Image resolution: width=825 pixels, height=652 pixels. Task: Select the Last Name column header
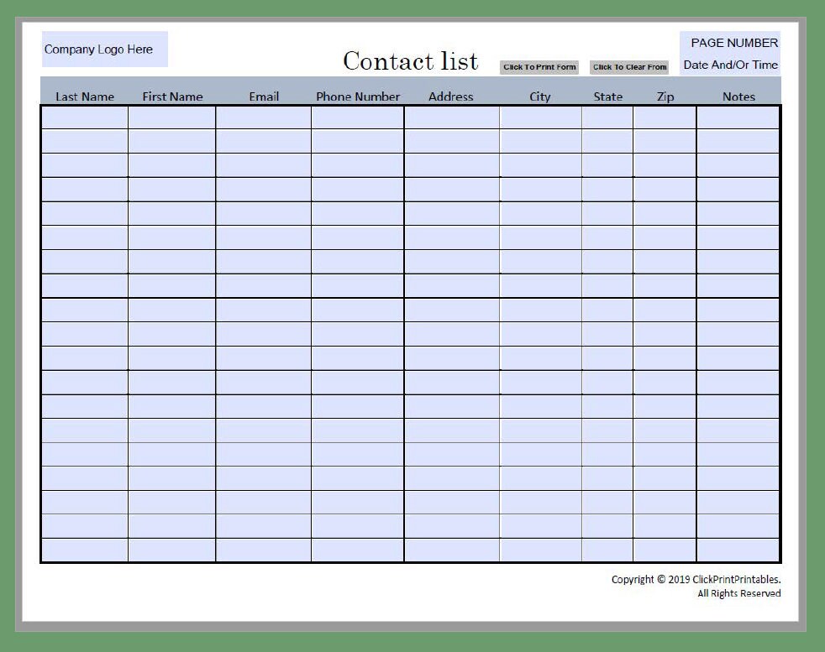tap(85, 96)
